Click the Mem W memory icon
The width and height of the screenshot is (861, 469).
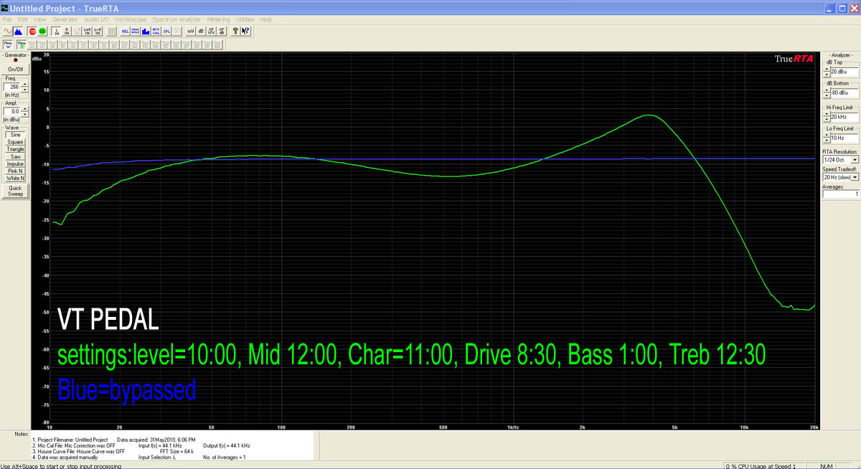[x=8, y=45]
